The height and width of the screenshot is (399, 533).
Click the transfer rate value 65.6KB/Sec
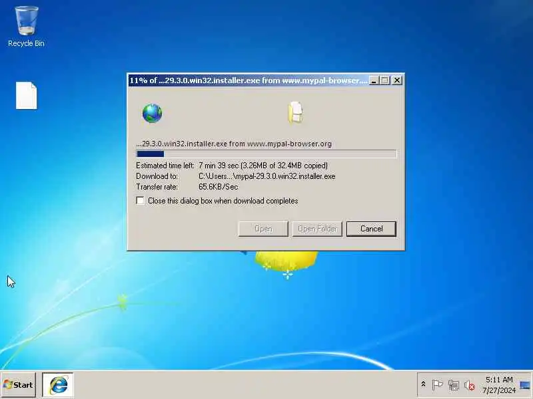[219, 187]
